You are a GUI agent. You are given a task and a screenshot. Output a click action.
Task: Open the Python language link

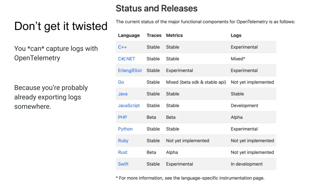click(x=125, y=129)
